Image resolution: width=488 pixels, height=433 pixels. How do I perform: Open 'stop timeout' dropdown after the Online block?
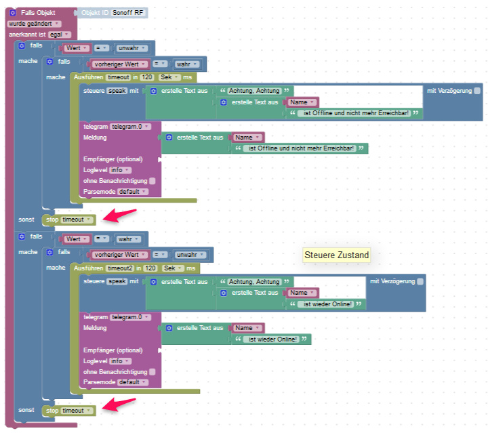tap(77, 411)
